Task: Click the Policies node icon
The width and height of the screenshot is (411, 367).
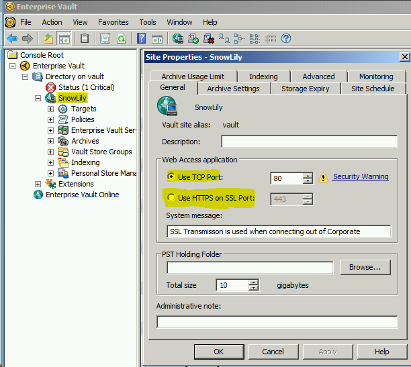Action: pos(63,119)
